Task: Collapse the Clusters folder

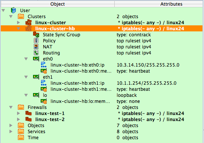Action: [11, 16]
